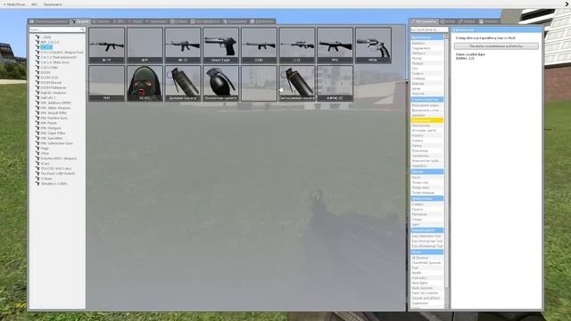Select the Камера tool

click(426, 204)
